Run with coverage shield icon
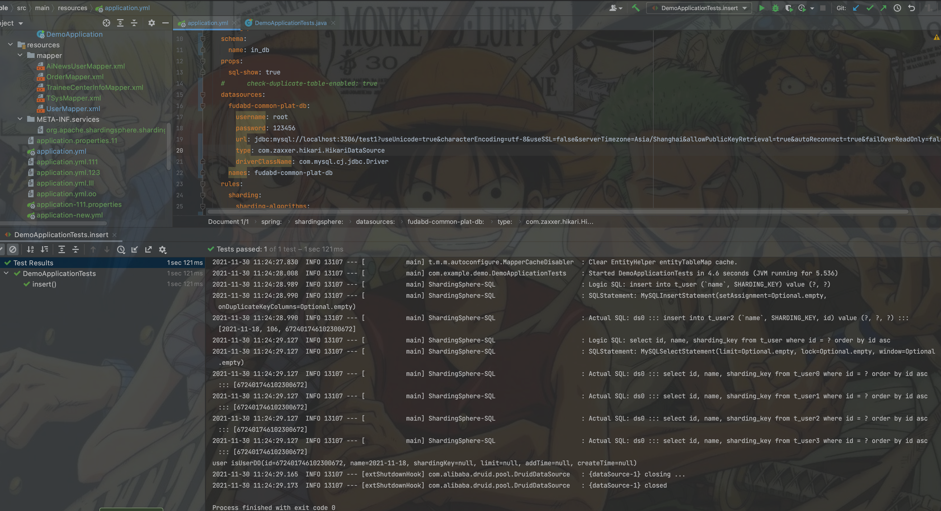The width and height of the screenshot is (941, 511). [788, 8]
